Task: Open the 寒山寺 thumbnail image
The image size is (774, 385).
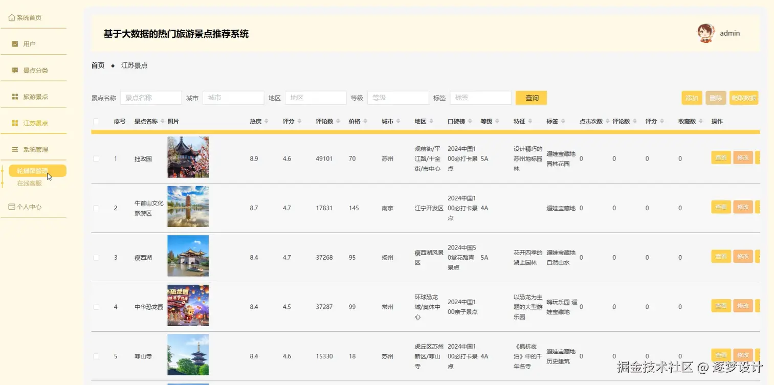Action: click(188, 355)
